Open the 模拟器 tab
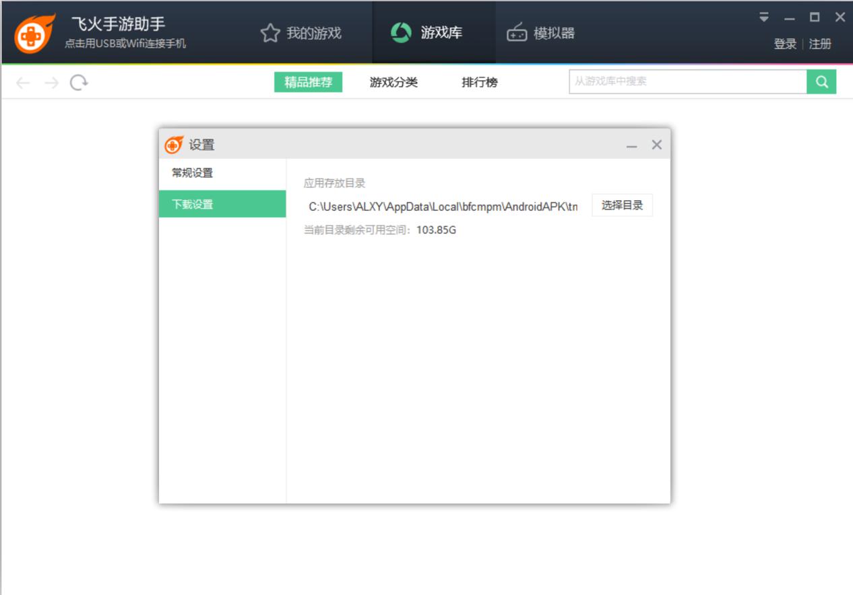The width and height of the screenshot is (853, 595). (x=541, y=33)
